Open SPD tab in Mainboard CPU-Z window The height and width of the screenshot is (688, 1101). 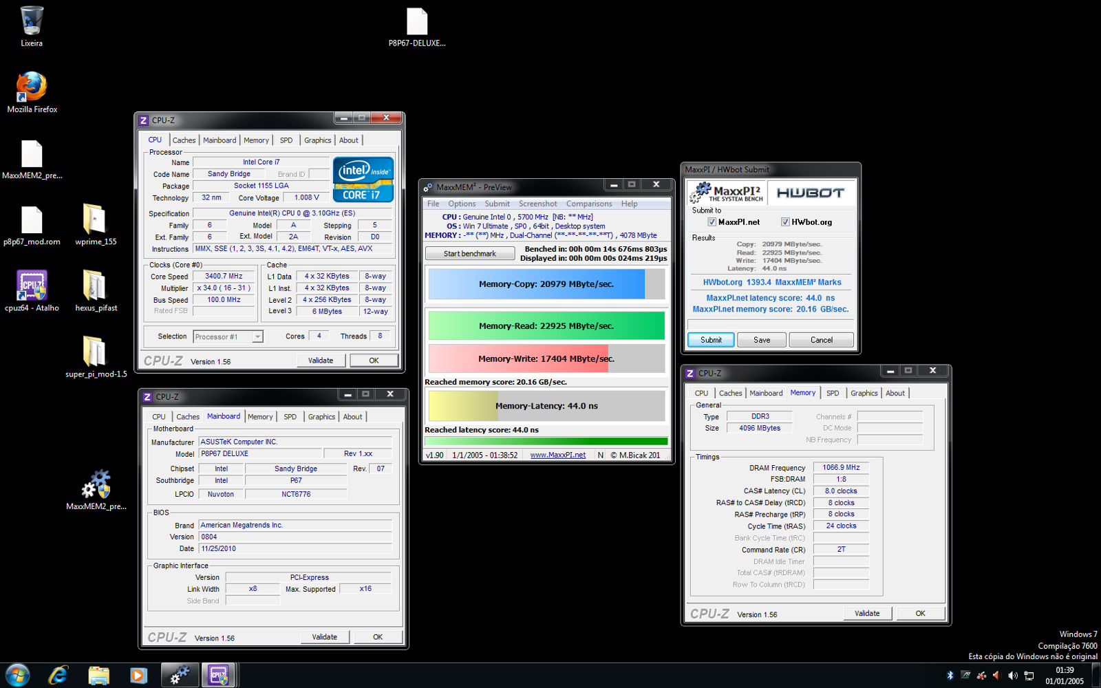[x=290, y=417]
